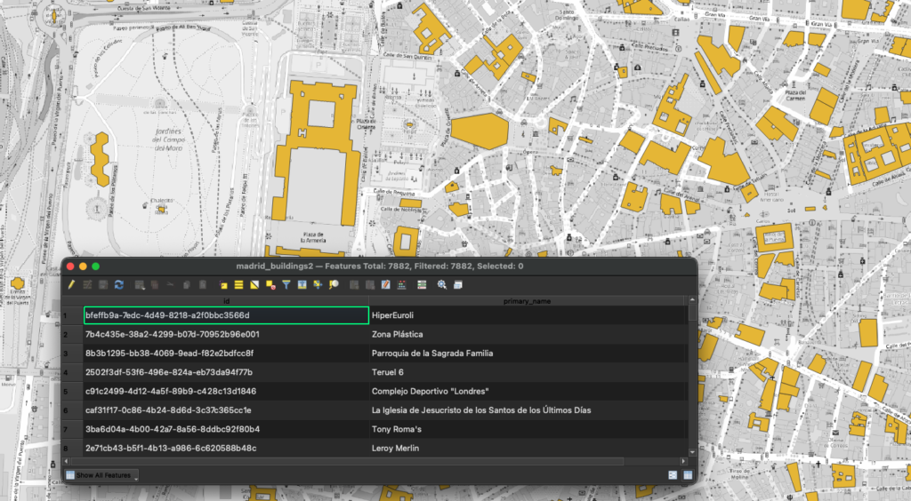Click the select all features icon

pos(238,285)
